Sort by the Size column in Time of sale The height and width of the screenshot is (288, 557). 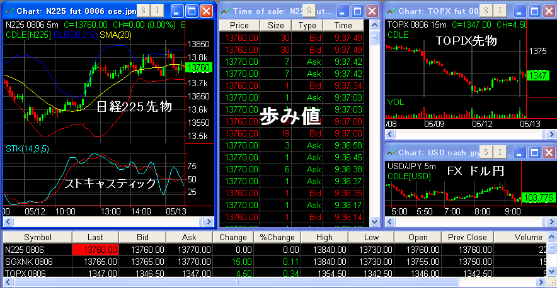[276, 26]
